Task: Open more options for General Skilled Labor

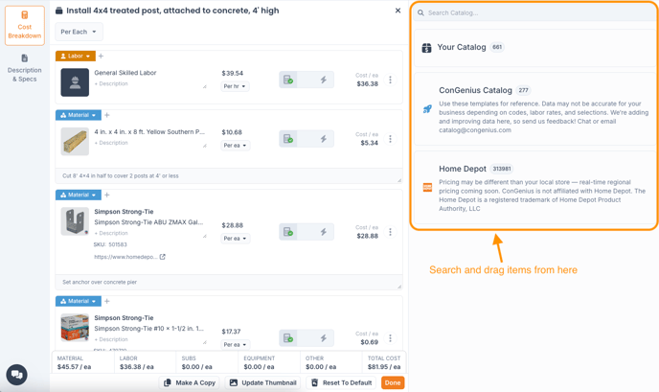Action: tap(390, 80)
